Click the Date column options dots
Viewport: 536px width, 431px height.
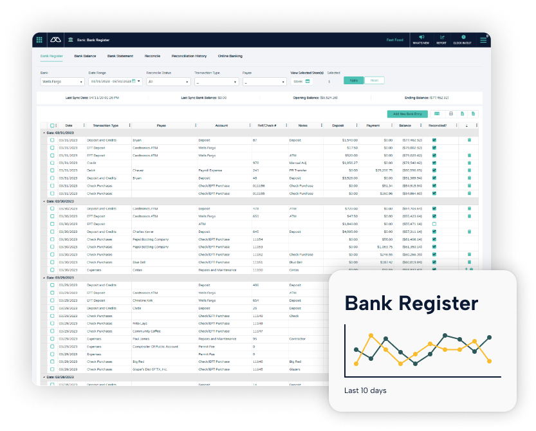click(x=84, y=125)
